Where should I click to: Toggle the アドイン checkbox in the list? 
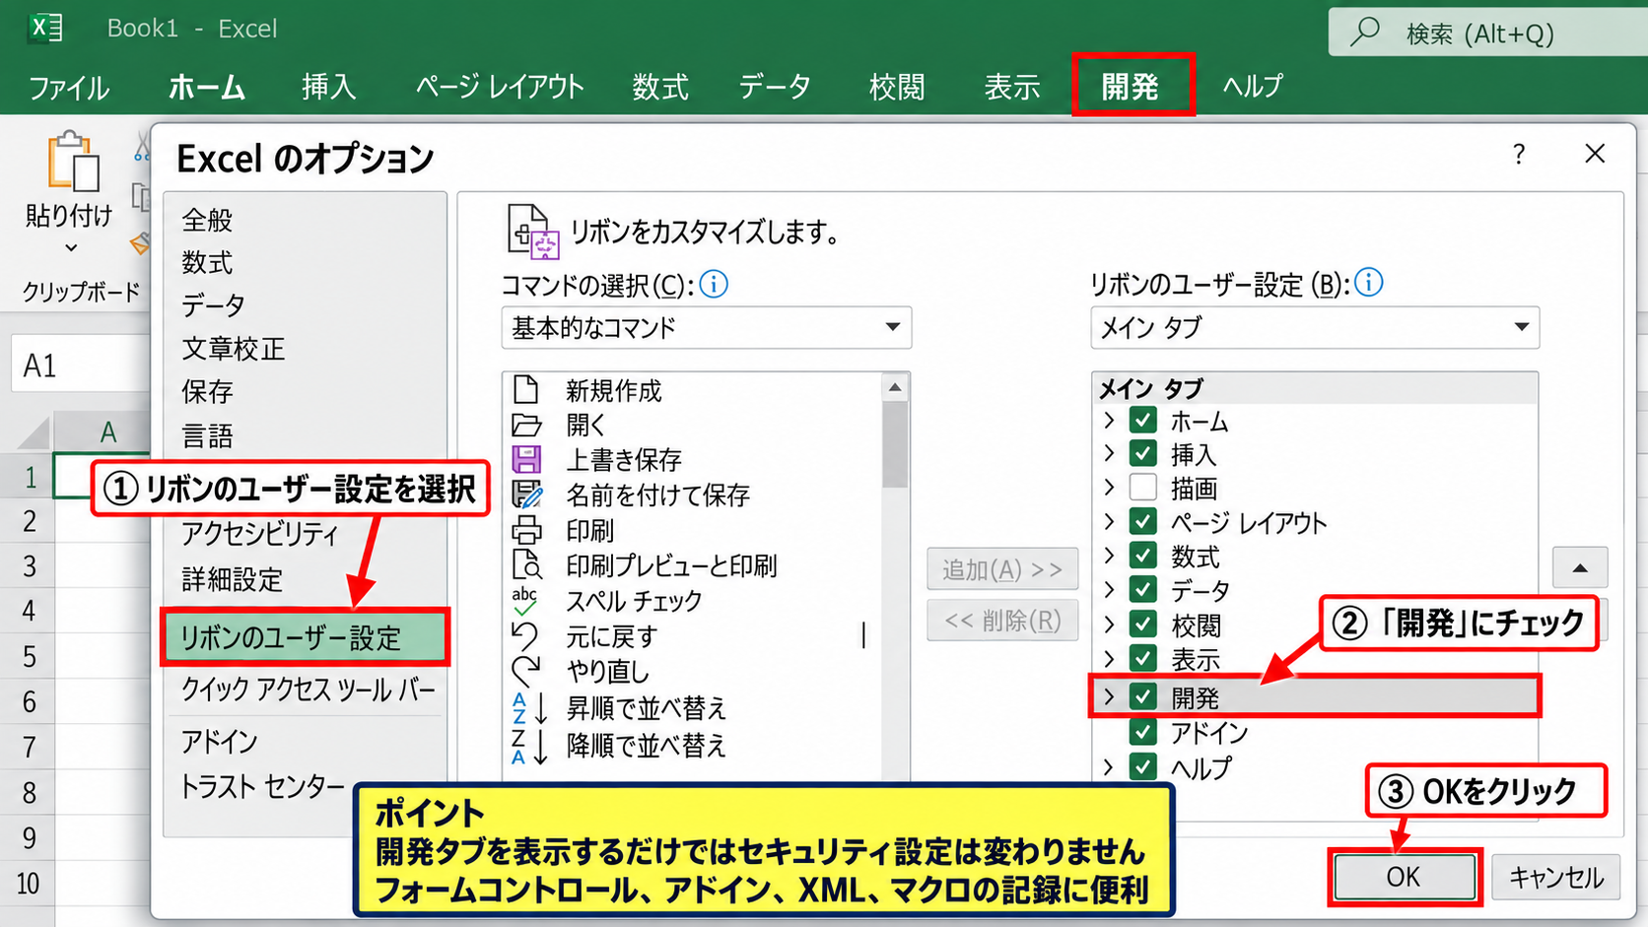click(x=1143, y=732)
